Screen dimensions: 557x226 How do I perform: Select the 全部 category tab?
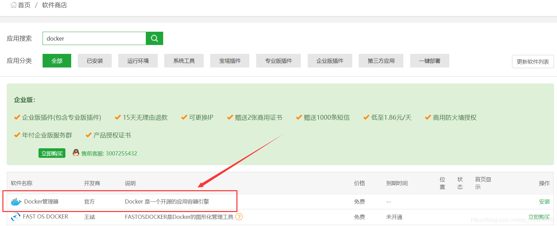[x=57, y=61]
